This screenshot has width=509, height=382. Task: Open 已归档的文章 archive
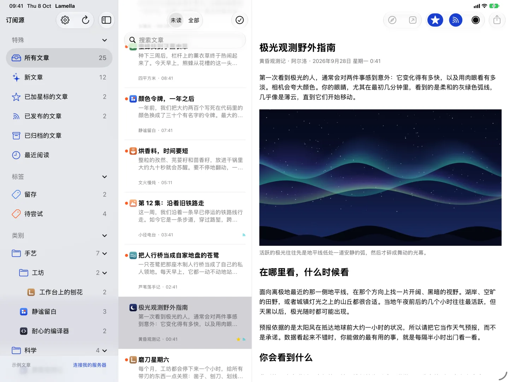(59, 136)
